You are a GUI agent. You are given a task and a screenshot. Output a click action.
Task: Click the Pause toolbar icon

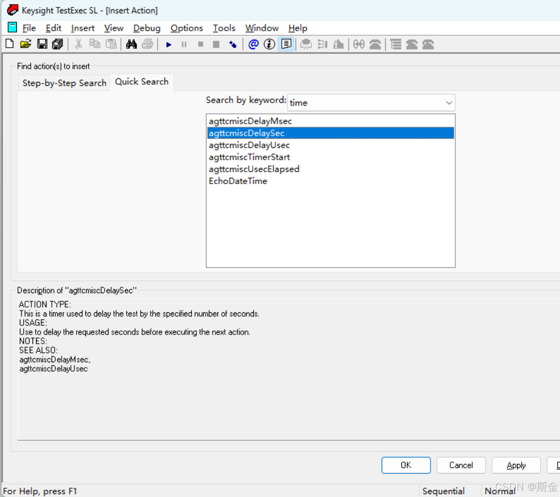(x=184, y=44)
